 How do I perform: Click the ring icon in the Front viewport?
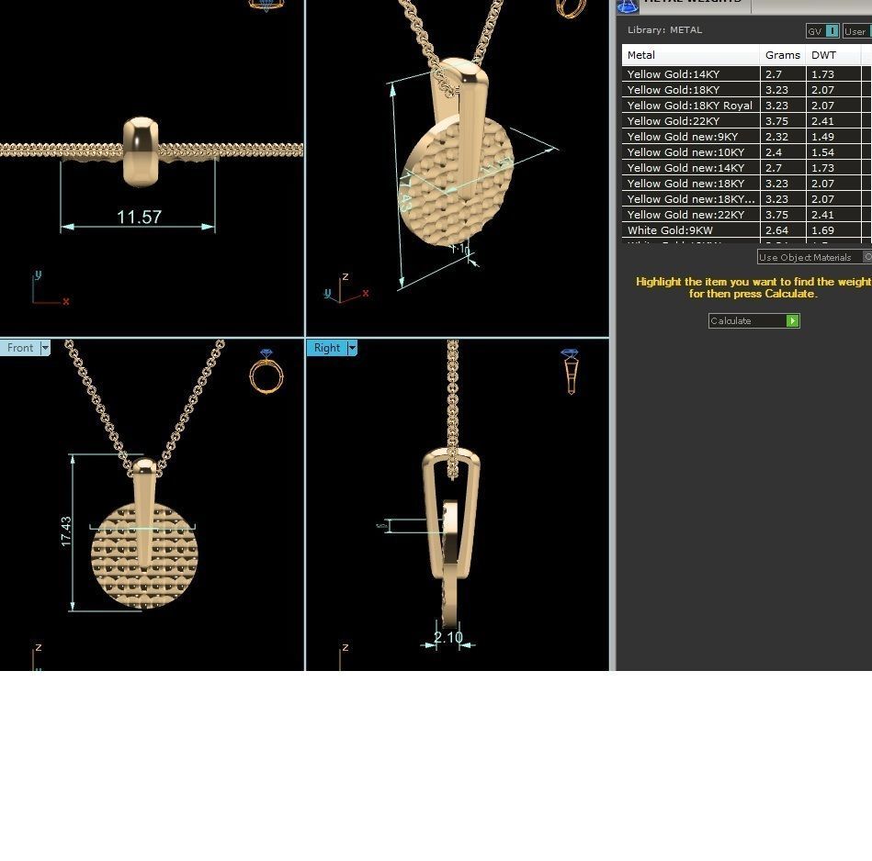tap(266, 372)
